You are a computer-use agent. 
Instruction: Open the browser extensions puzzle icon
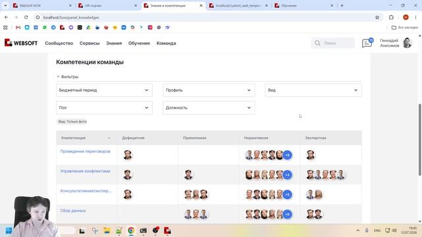pyautogui.click(x=391, y=18)
